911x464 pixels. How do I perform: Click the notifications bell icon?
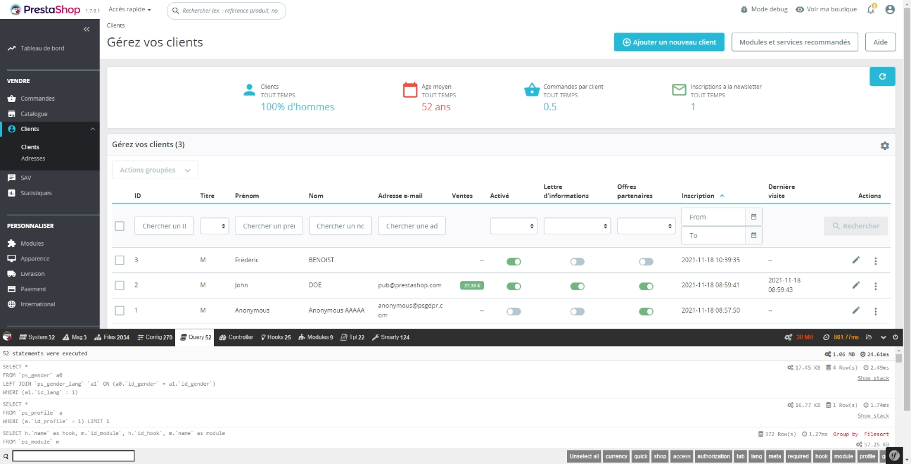[x=871, y=10]
